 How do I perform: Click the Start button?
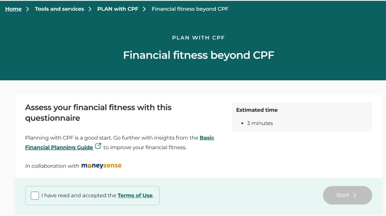[x=347, y=195]
